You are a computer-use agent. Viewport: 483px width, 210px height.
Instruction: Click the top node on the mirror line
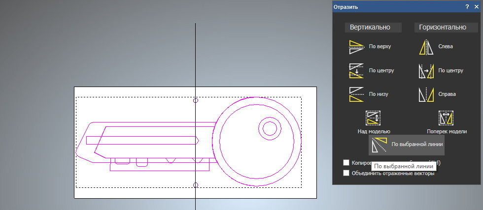point(196,100)
